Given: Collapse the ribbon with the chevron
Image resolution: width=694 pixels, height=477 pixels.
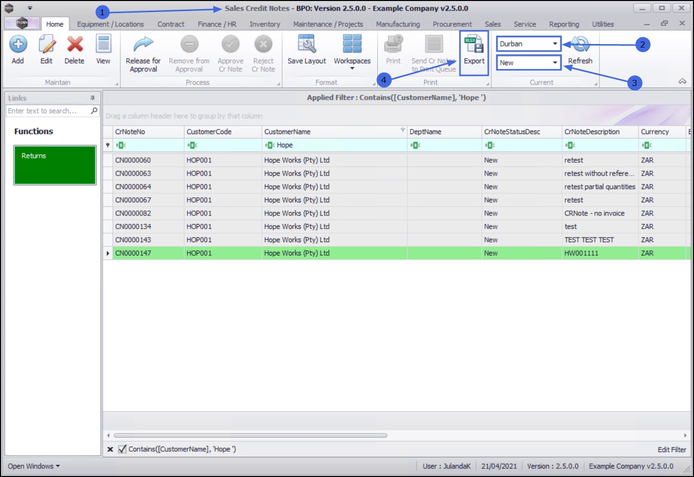Looking at the screenshot, I should [x=682, y=81].
